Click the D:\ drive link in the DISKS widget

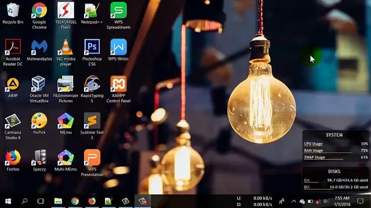click(307, 187)
